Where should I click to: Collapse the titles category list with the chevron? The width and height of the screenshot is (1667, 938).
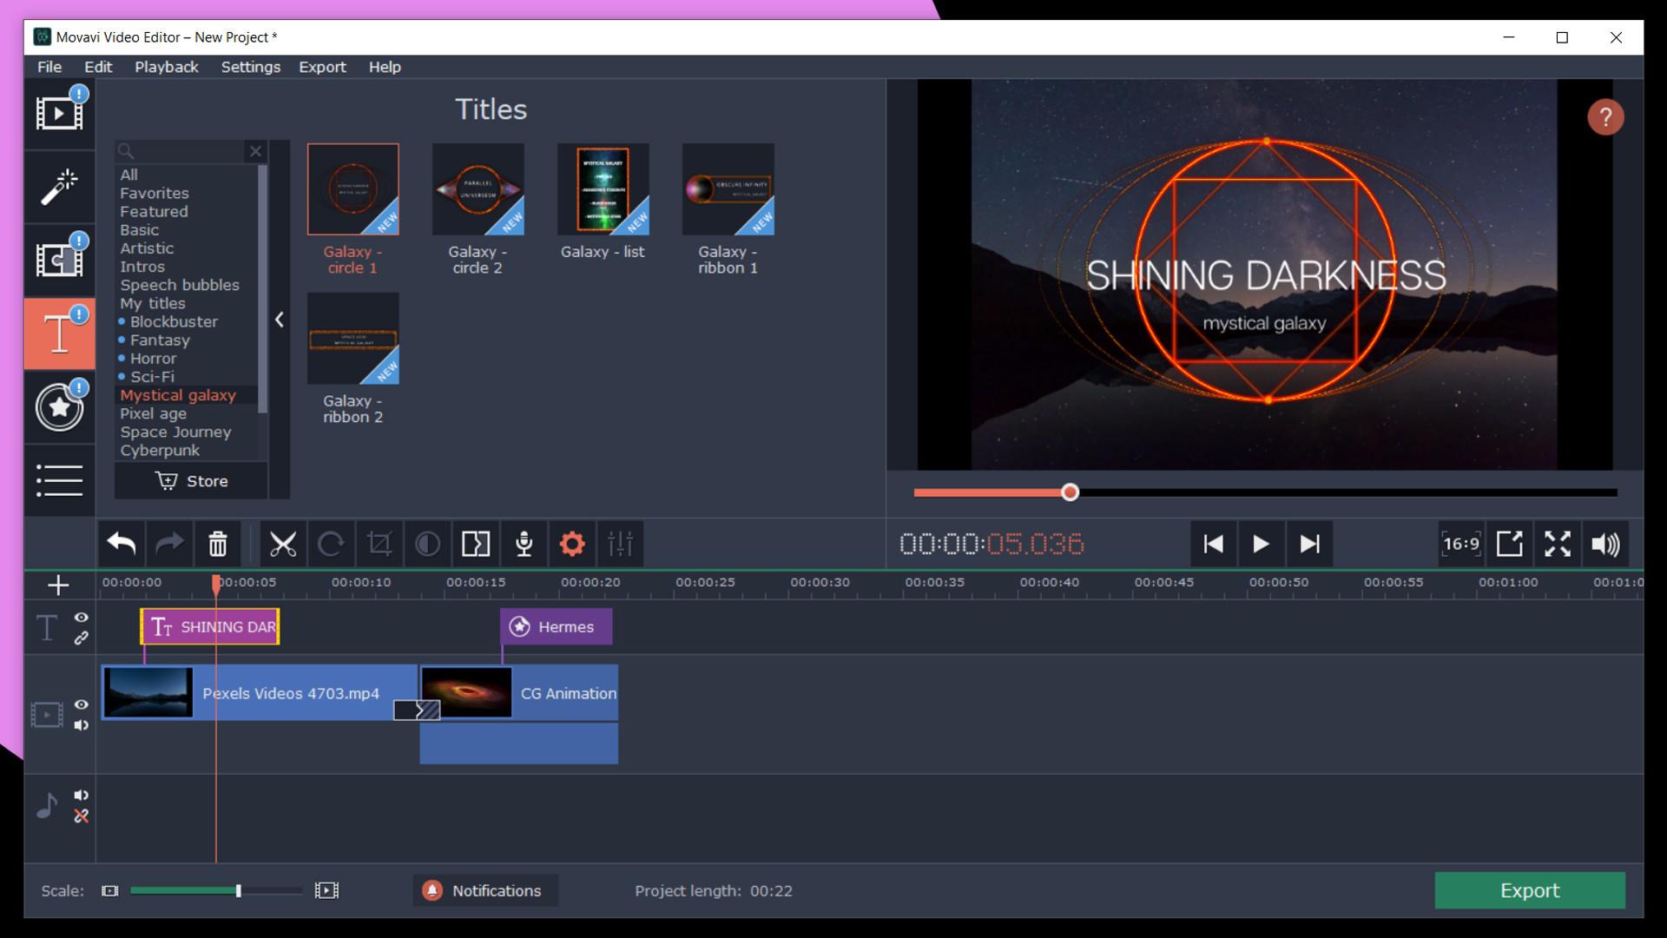click(x=280, y=320)
